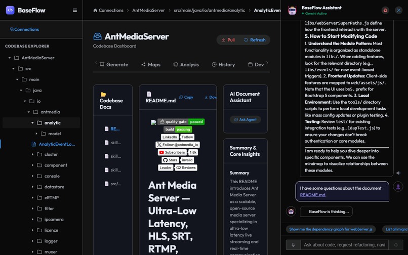Viewport: 408px width, 255px height.
Task: Click the YouTube Subscribers badge
Action: (178, 152)
